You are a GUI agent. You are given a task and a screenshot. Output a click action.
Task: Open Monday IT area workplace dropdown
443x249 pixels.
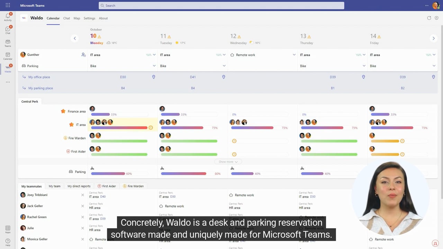[x=154, y=55]
